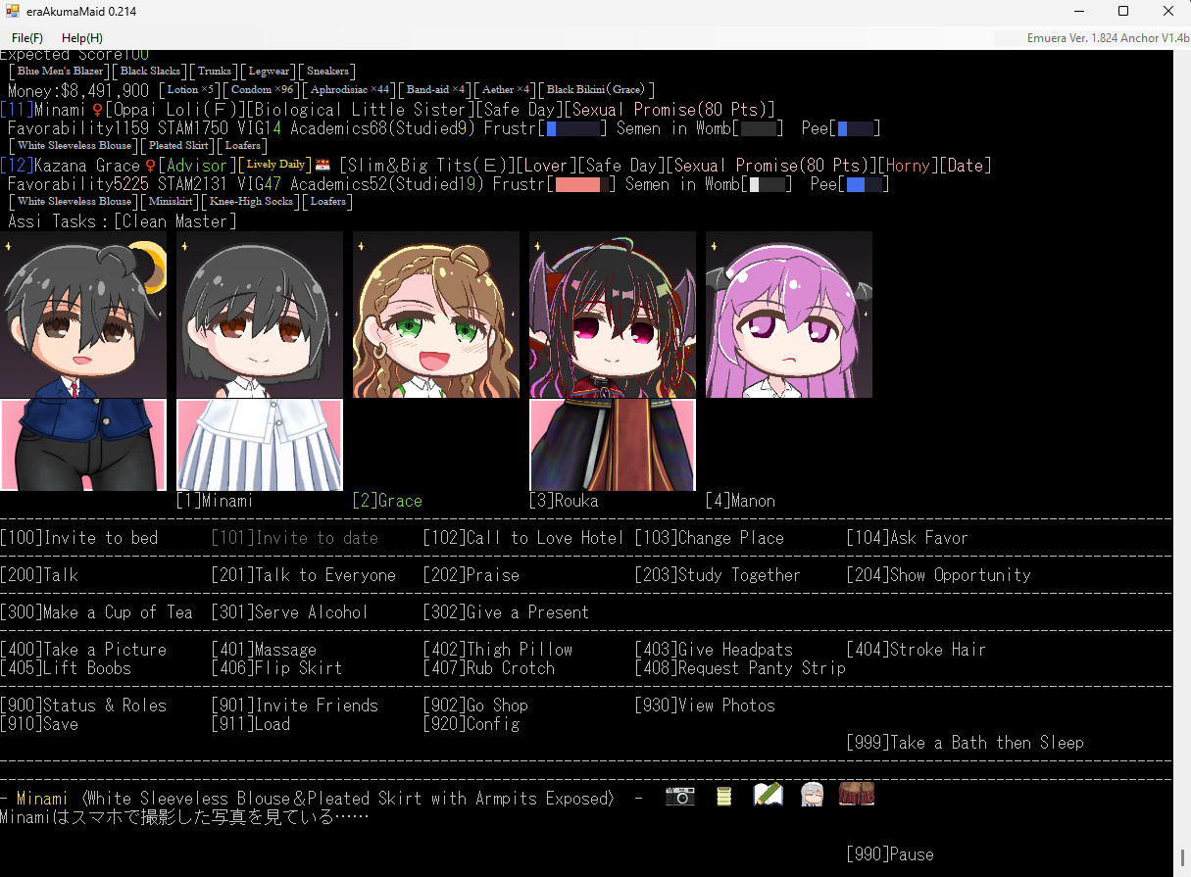Select Manon's portrait thumbnail
Screen dimensions: 1191x877
(x=789, y=315)
